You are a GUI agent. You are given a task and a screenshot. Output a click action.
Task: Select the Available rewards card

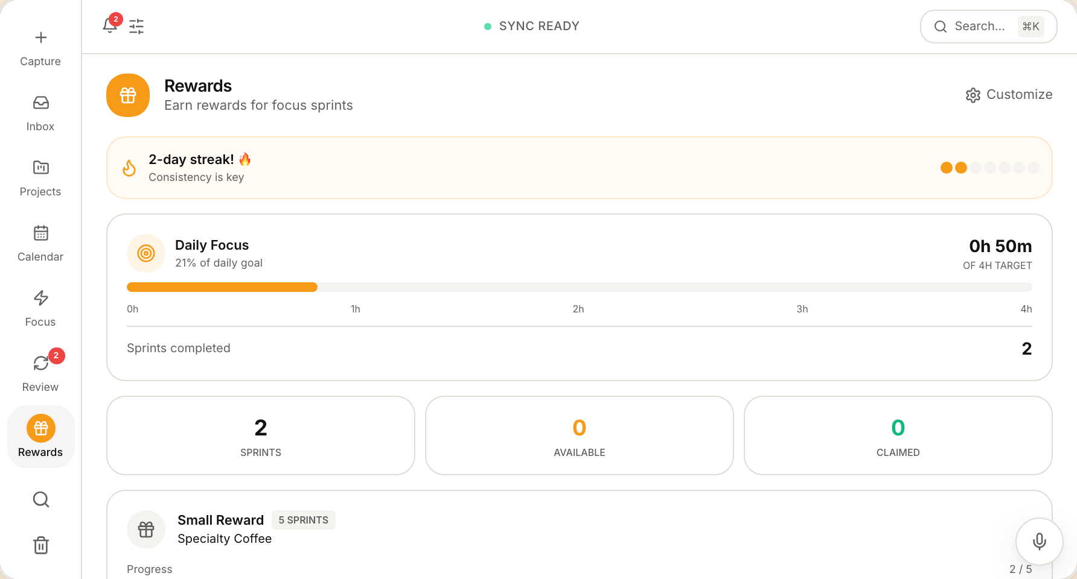[x=579, y=435]
